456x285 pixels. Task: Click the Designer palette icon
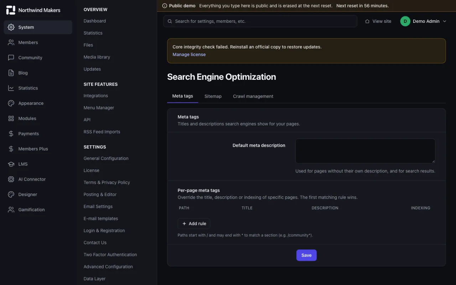[x=11, y=195]
